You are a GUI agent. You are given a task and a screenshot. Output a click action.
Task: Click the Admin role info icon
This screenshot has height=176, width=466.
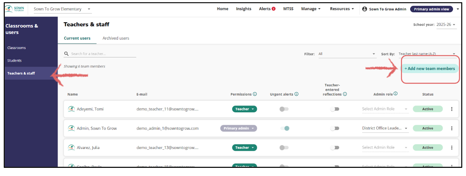pos(396,94)
